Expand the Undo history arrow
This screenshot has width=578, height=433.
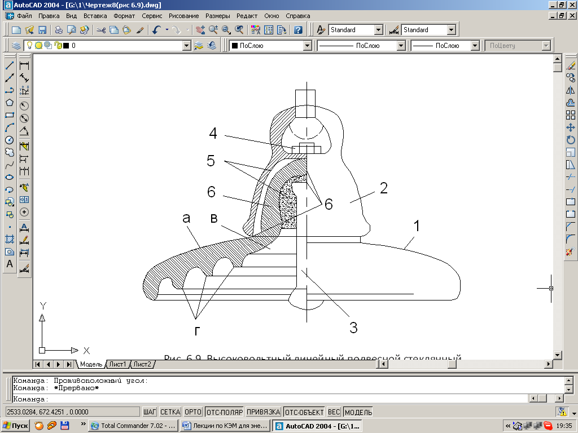[167, 30]
